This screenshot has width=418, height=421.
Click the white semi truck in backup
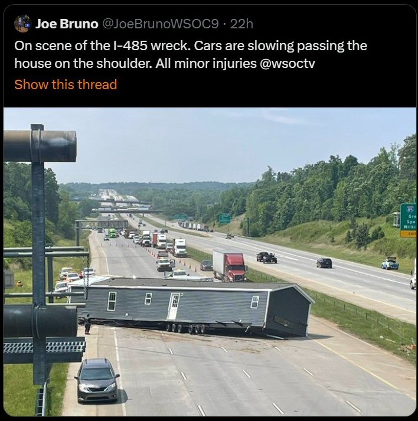(179, 247)
